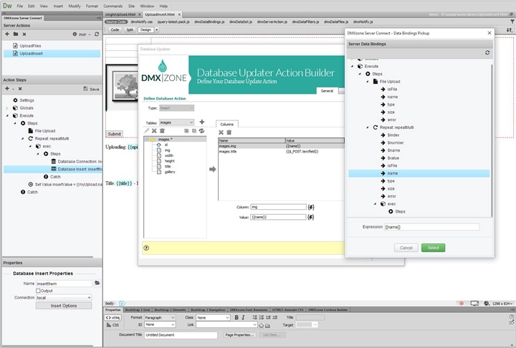Click the new folder icon in Server Actions
Viewport: 516px width, 348px height.
pyautogui.click(x=16, y=34)
